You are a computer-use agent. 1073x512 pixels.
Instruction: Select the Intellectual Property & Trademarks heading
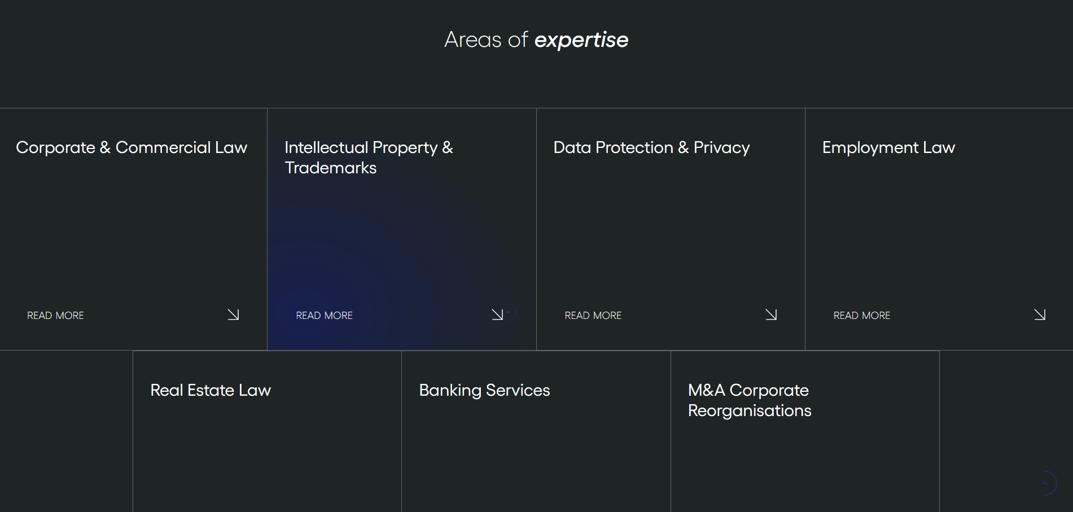[x=369, y=157]
